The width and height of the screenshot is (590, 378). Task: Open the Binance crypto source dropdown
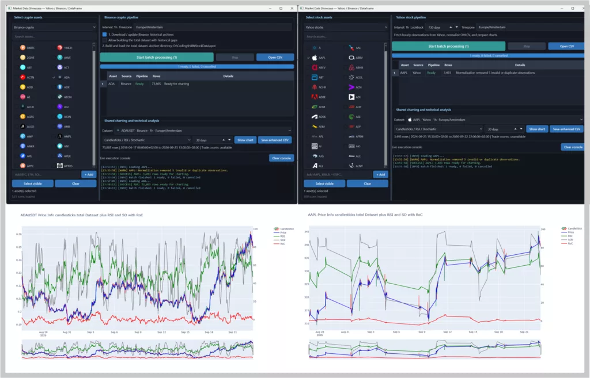[x=55, y=27]
